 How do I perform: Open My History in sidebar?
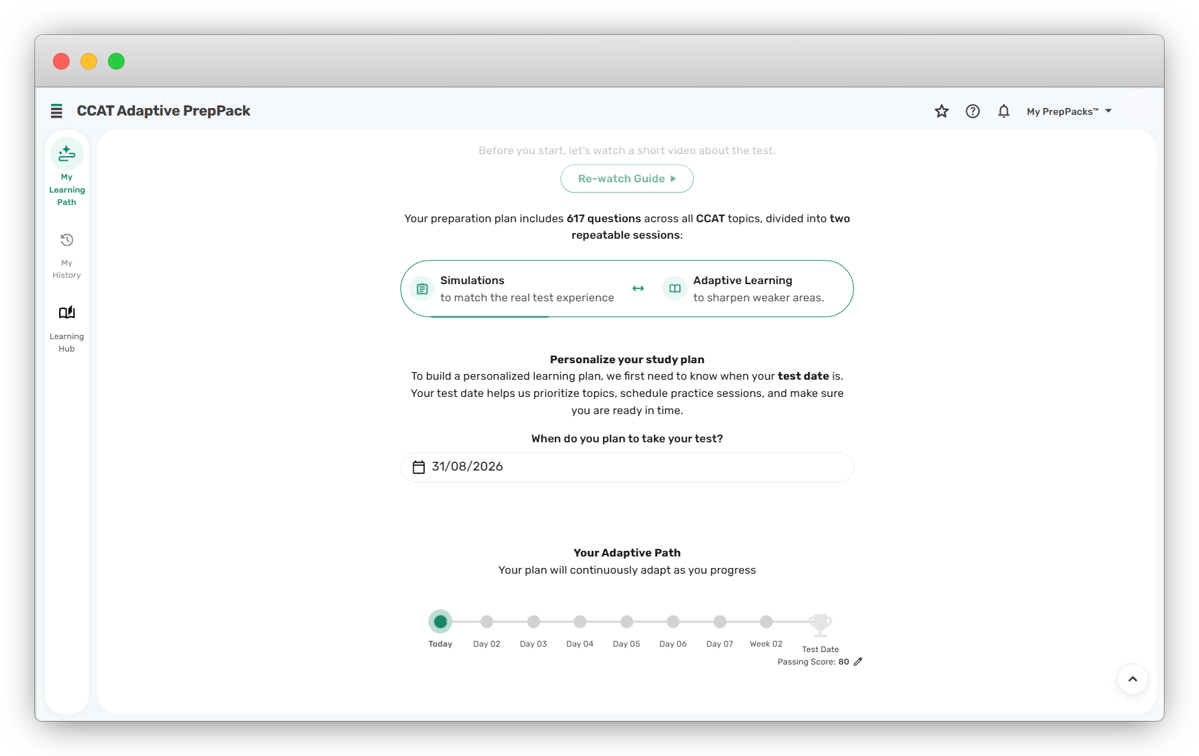point(67,256)
